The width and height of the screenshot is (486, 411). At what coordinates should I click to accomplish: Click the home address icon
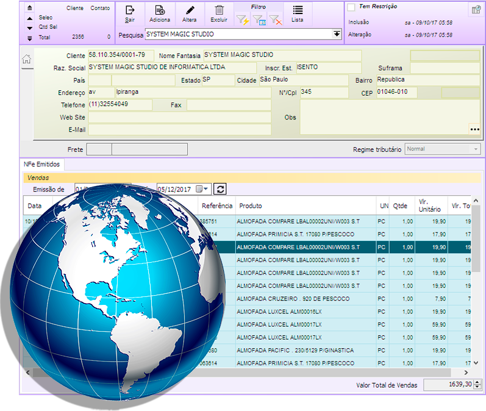click(x=27, y=59)
